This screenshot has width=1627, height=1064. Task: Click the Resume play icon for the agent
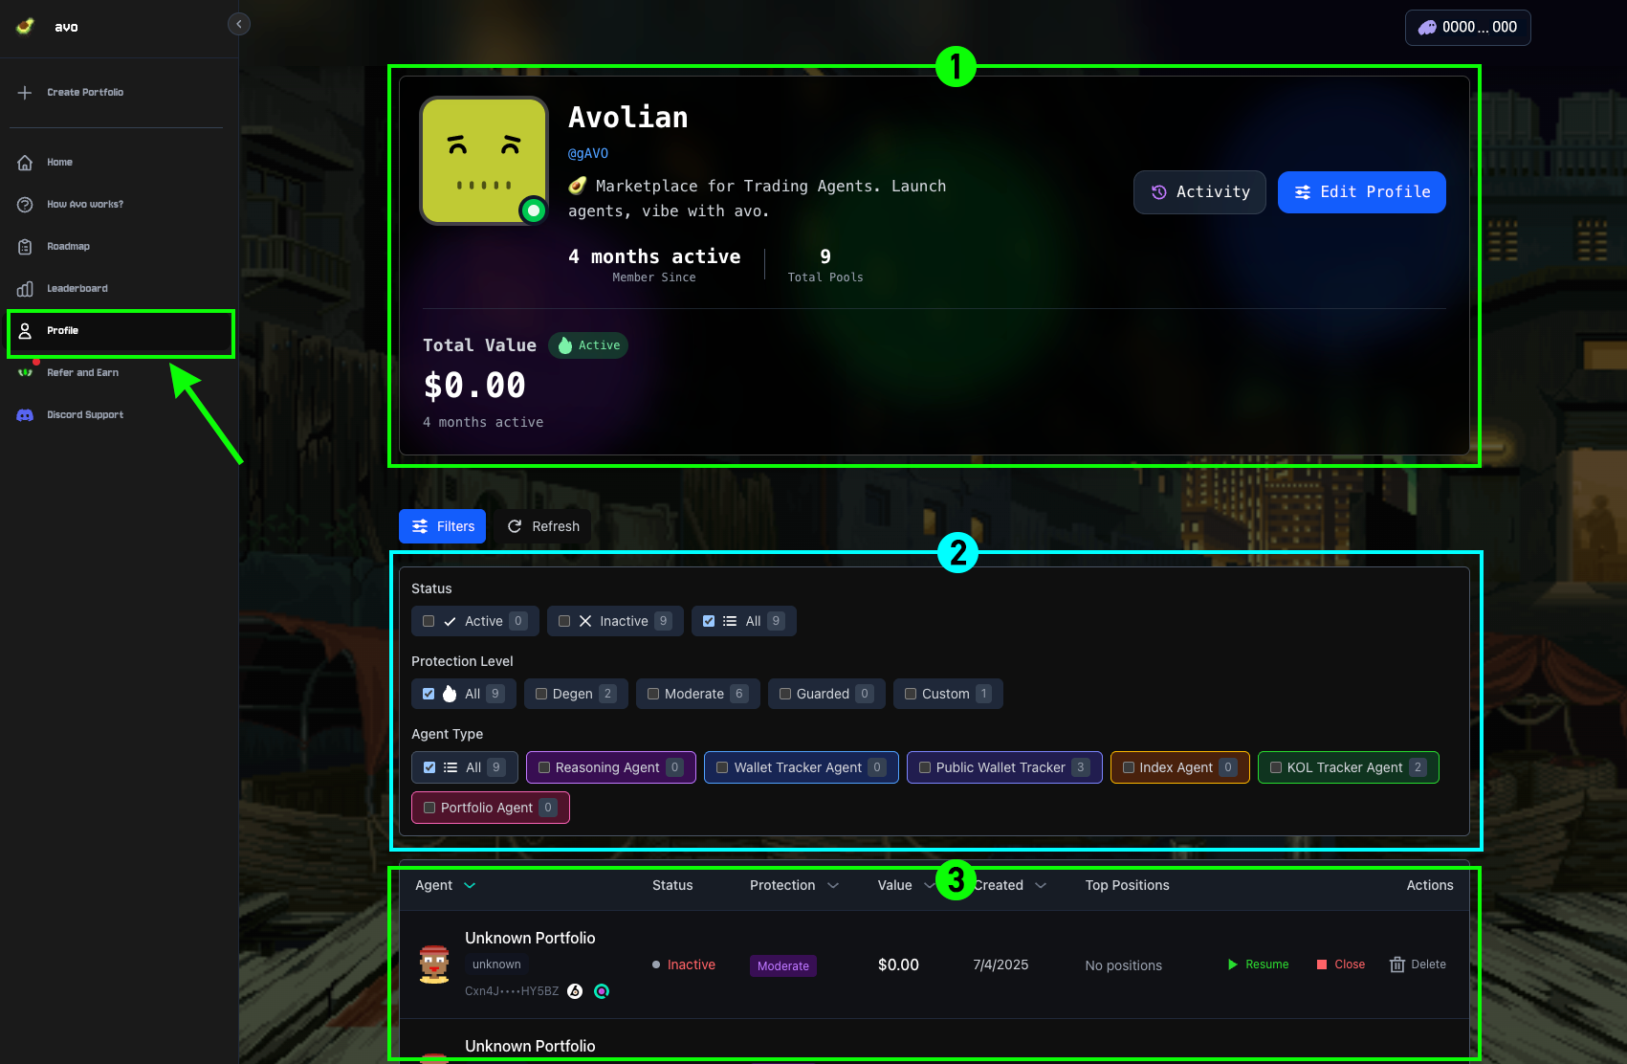click(x=1233, y=964)
